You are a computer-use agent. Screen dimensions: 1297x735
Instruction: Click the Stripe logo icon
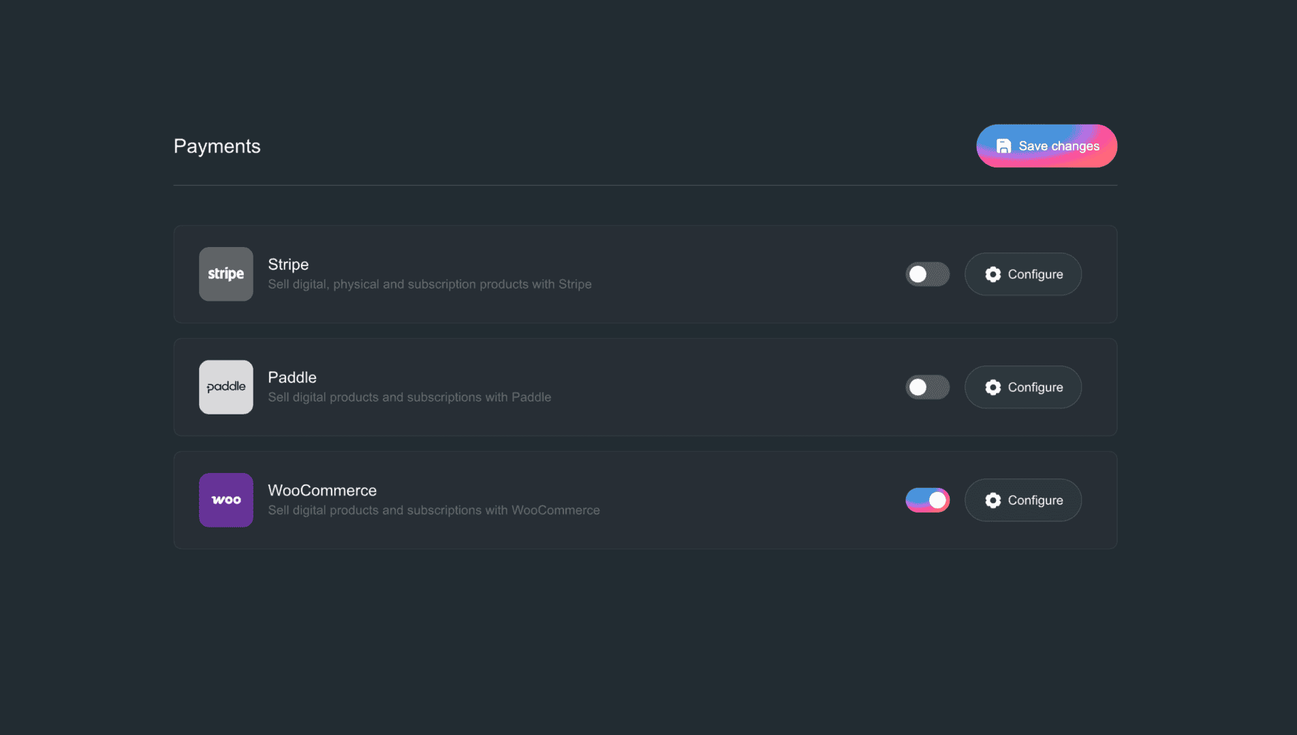coord(226,274)
